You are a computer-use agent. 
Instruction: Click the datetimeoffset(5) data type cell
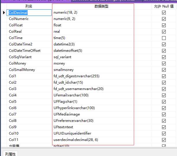click(x=68, y=51)
